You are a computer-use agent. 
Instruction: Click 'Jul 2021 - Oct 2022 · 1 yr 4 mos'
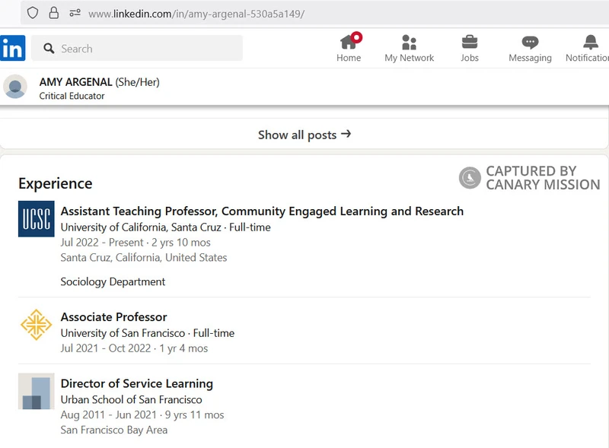(x=134, y=348)
